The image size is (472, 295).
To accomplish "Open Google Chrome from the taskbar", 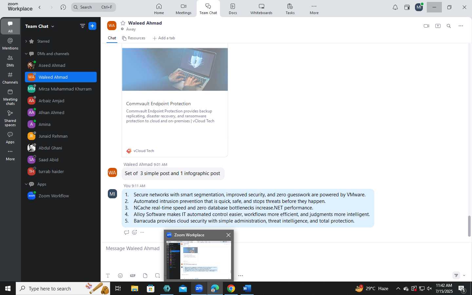I will pos(231,288).
